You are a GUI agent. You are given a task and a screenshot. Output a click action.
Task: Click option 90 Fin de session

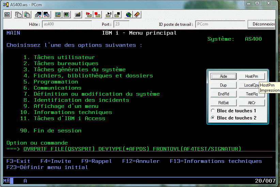[51, 131]
